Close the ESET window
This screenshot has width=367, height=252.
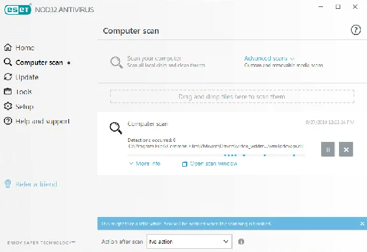(x=355, y=7)
